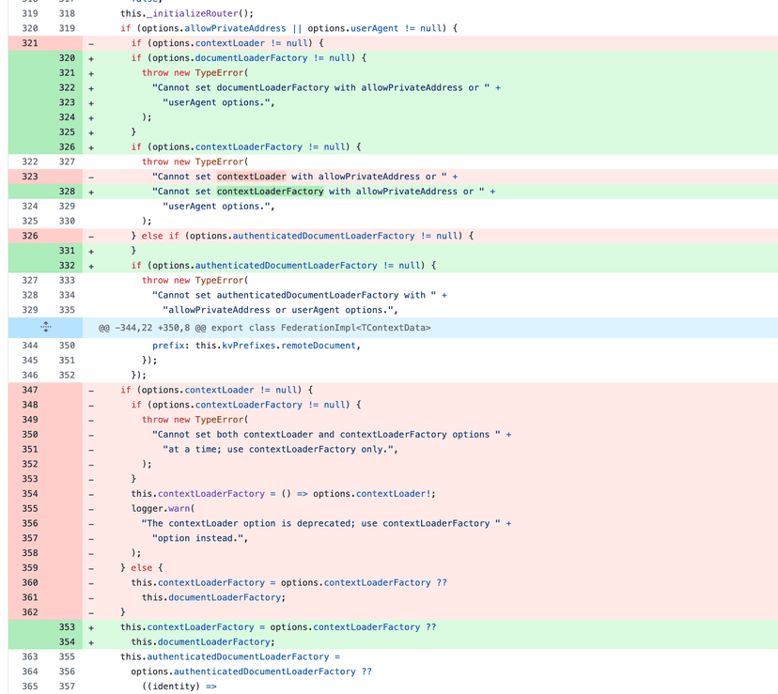The width and height of the screenshot is (778, 694).
Task: Click the minus marker on deleted line 326
Action: 91,236
